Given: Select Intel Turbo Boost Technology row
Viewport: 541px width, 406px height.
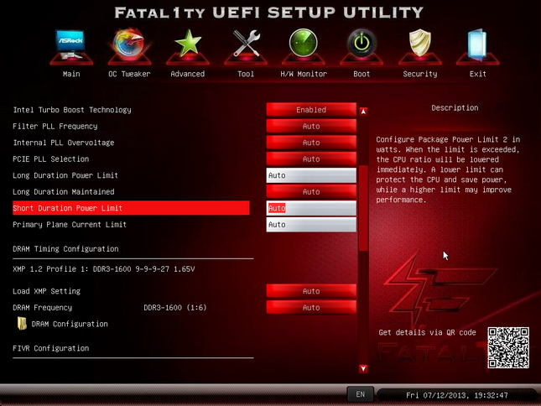Looking at the screenshot, I should tap(72, 110).
